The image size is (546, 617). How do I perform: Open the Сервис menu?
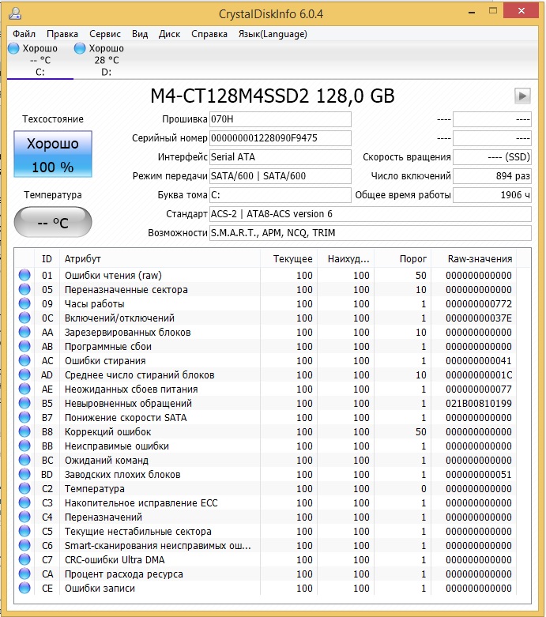(x=105, y=34)
